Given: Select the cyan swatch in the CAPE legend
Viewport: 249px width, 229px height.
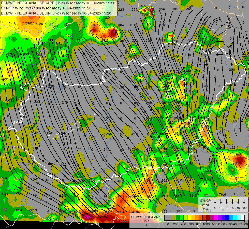Looking at the screenshot, I should point(235,218).
